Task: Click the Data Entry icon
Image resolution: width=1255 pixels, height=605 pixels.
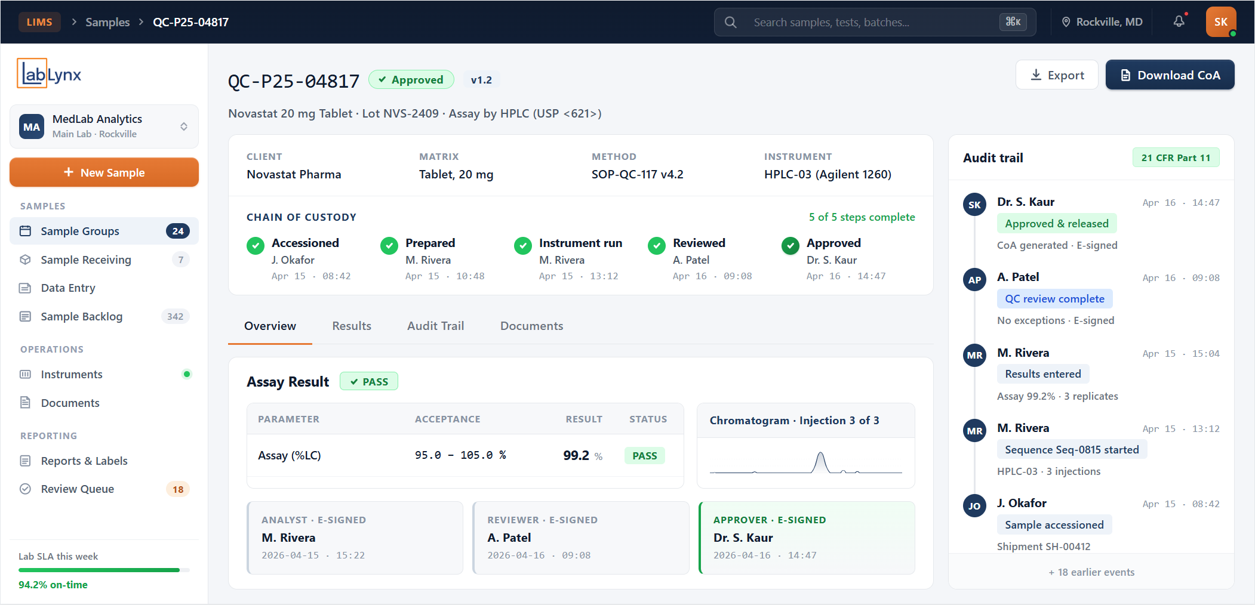Action: click(x=25, y=288)
